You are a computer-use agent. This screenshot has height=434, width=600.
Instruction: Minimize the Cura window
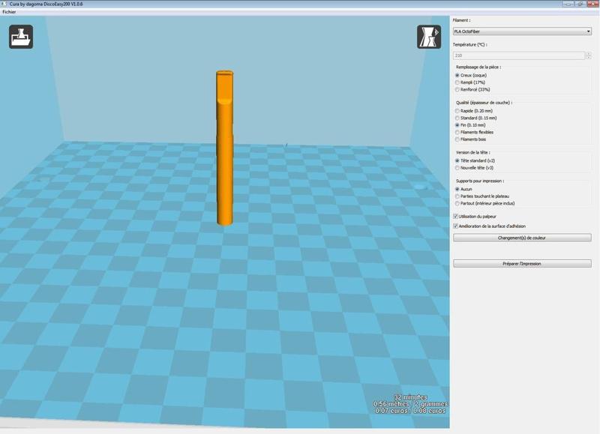tap(568, 4)
